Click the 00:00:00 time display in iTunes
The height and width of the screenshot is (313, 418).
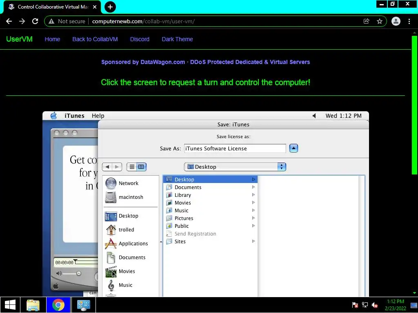pyautogui.click(x=64, y=262)
